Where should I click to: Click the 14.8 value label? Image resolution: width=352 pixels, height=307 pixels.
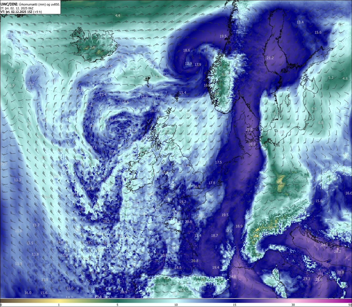[x=60, y=242]
